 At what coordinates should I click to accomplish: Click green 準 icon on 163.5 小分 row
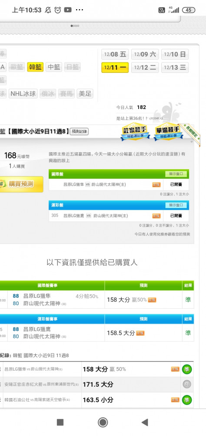tap(187, 400)
